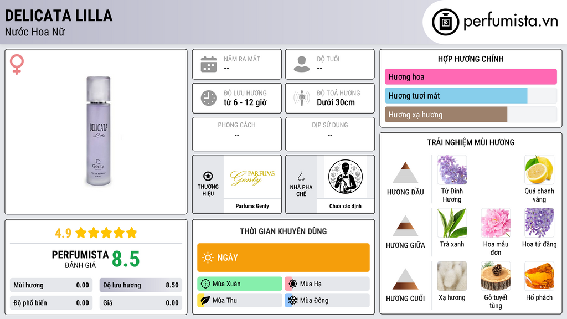
Task: Click the blue Hương tươi mát accord bar
Action: tap(456, 96)
